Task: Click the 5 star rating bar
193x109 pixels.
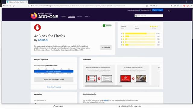Action: tap(140, 34)
